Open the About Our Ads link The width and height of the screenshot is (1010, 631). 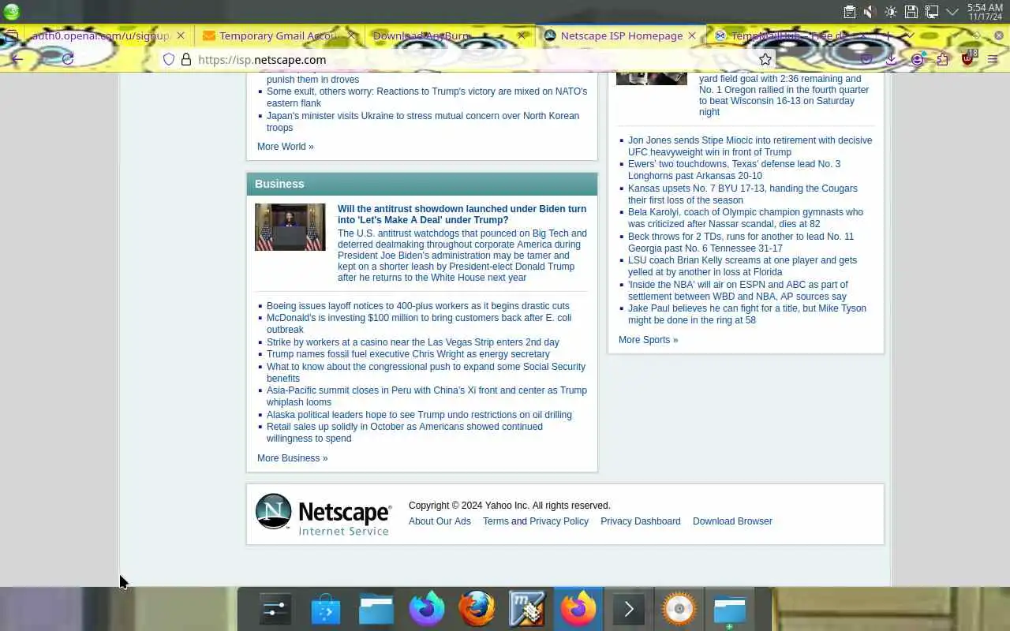pos(440,521)
